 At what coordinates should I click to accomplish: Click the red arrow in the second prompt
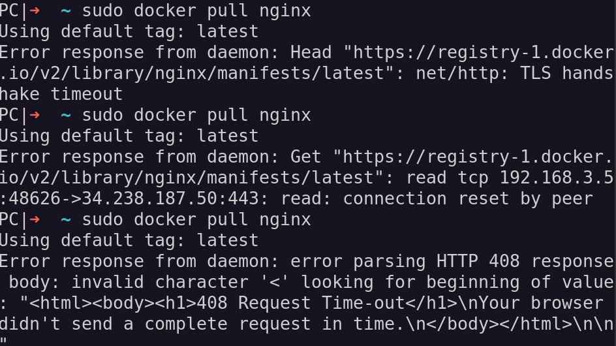[x=35, y=115]
